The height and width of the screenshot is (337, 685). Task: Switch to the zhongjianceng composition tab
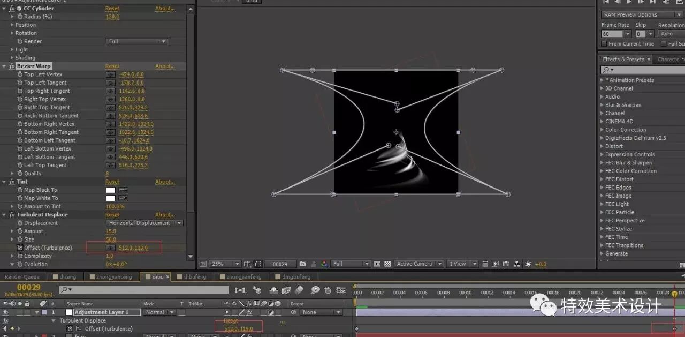coord(110,277)
